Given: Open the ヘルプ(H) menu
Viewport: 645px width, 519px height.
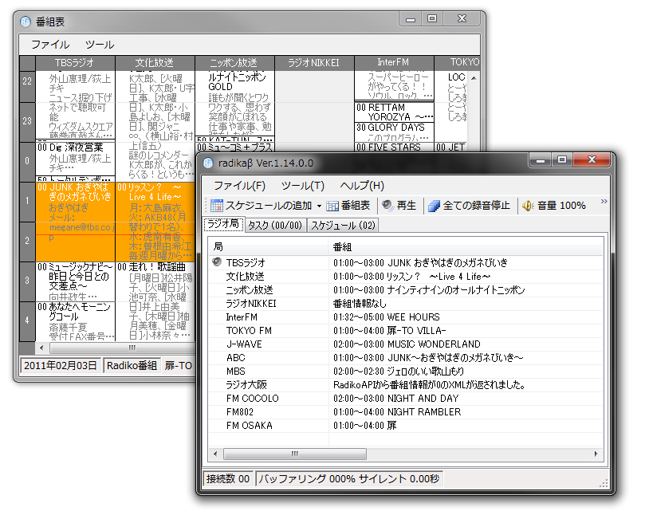Looking at the screenshot, I should pyautogui.click(x=362, y=186).
